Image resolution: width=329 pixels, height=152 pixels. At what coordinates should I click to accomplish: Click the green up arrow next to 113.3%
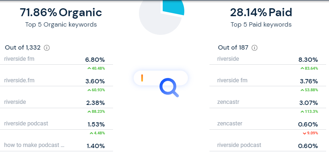(302, 112)
